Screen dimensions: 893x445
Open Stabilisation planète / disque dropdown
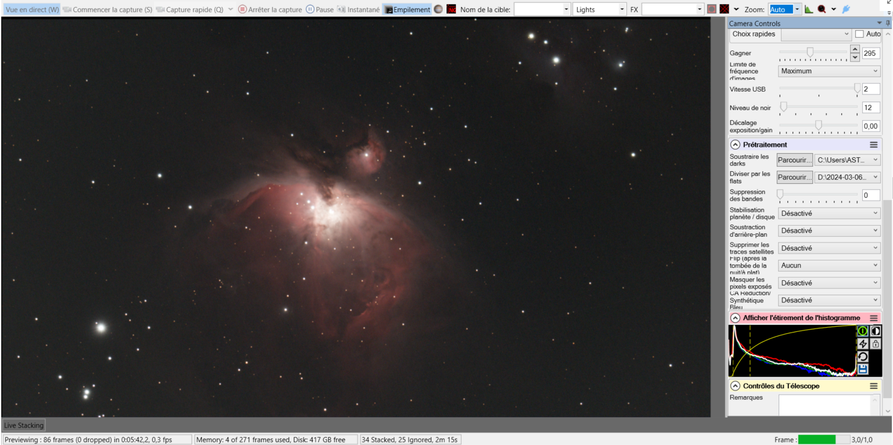[x=829, y=214]
